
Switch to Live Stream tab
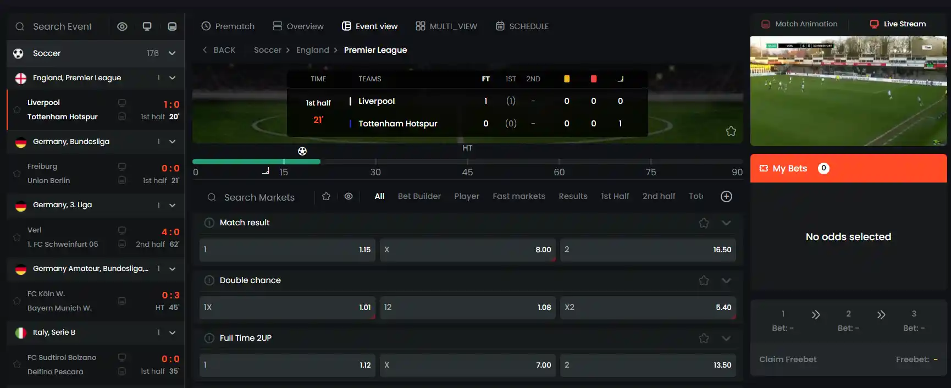(898, 24)
